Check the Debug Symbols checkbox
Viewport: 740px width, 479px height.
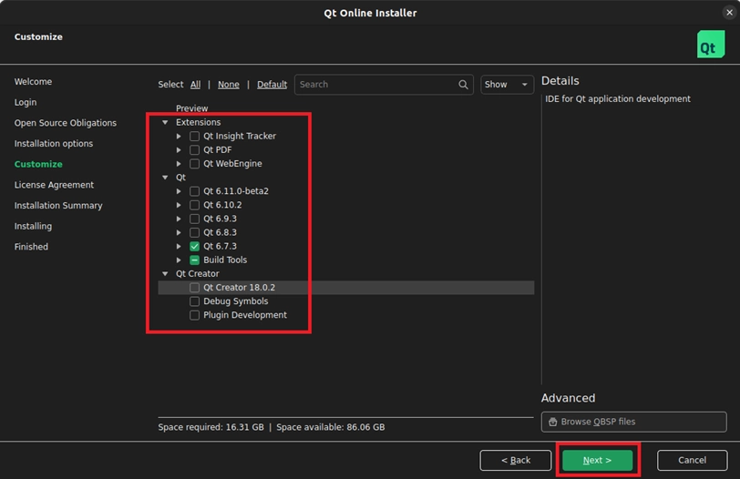tap(195, 301)
